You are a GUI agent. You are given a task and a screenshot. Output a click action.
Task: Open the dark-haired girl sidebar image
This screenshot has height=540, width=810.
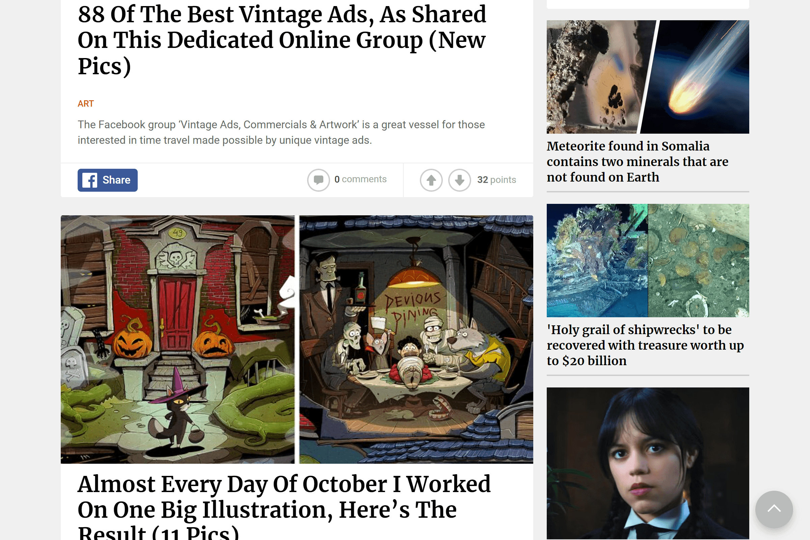click(648, 463)
